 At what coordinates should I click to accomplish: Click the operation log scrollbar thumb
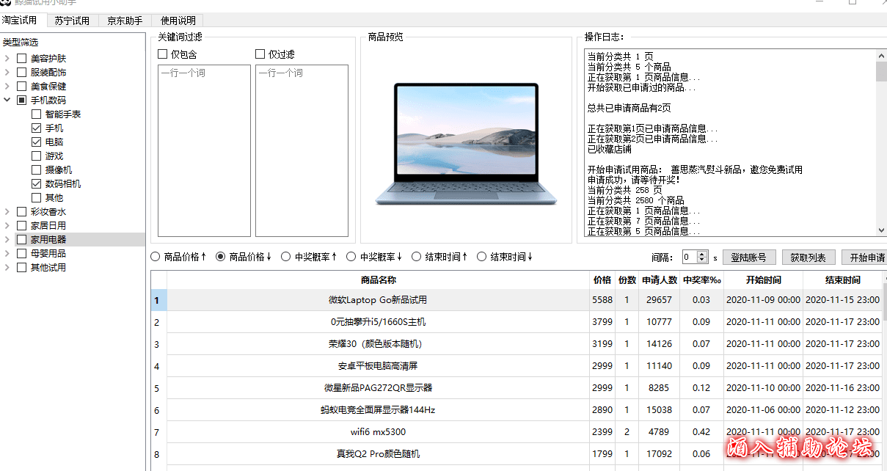point(881,71)
